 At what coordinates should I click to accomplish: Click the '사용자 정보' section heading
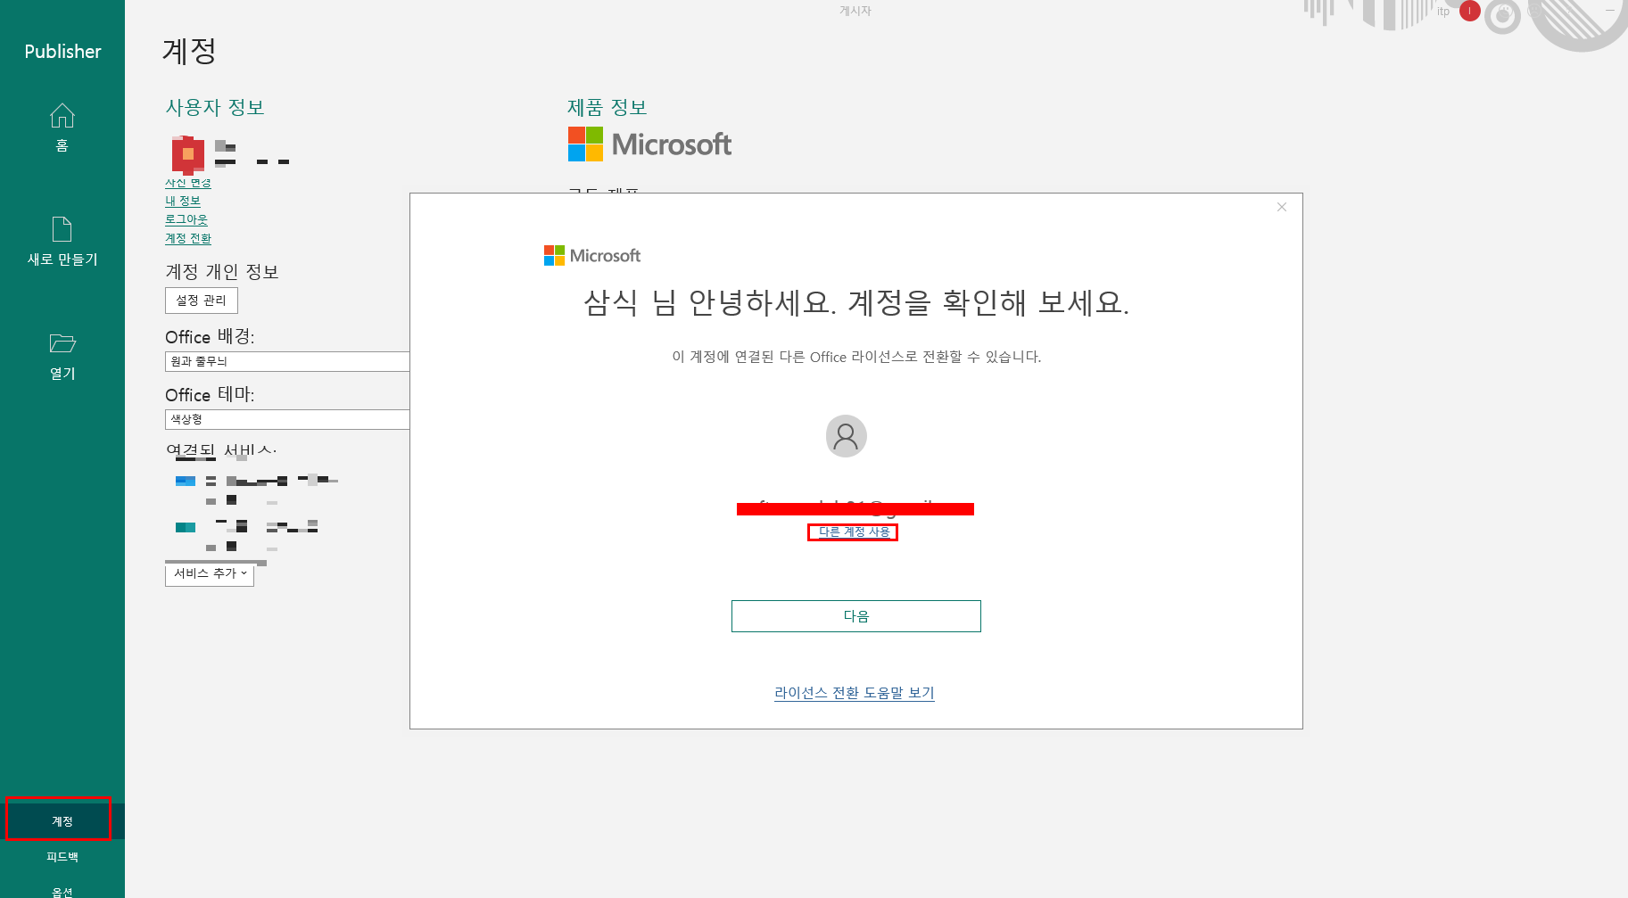click(215, 108)
